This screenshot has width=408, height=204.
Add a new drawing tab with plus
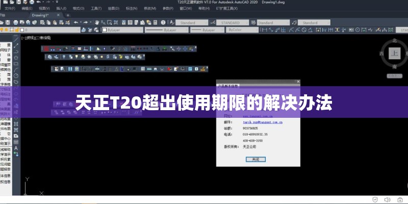68,15
